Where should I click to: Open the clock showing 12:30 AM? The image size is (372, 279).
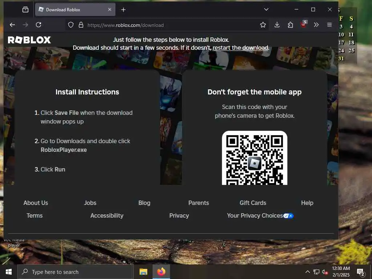click(341, 272)
